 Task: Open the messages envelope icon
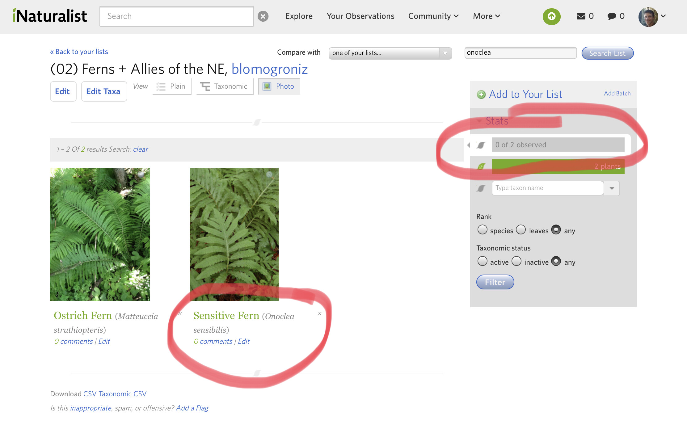[581, 16]
